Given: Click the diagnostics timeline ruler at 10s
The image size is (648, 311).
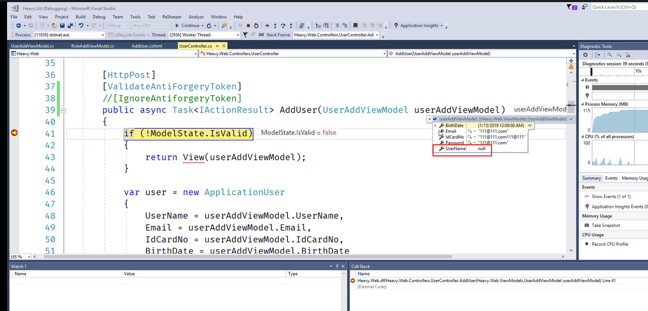Looking at the screenshot, I should coord(638,71).
